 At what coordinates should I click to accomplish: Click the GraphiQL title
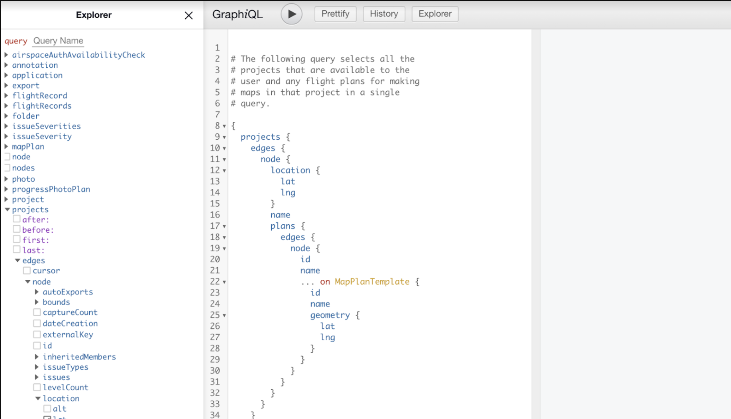[237, 14]
